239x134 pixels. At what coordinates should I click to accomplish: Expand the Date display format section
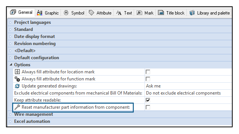click(x=10, y=36)
